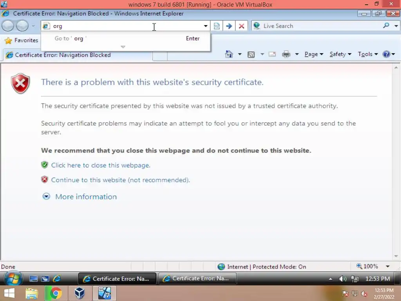
Task: Open the Favorites button
Action: coord(22,40)
